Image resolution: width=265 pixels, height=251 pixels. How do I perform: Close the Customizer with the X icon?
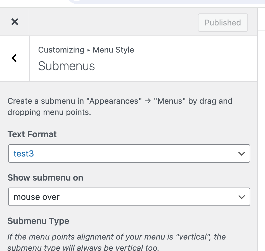coord(15,22)
